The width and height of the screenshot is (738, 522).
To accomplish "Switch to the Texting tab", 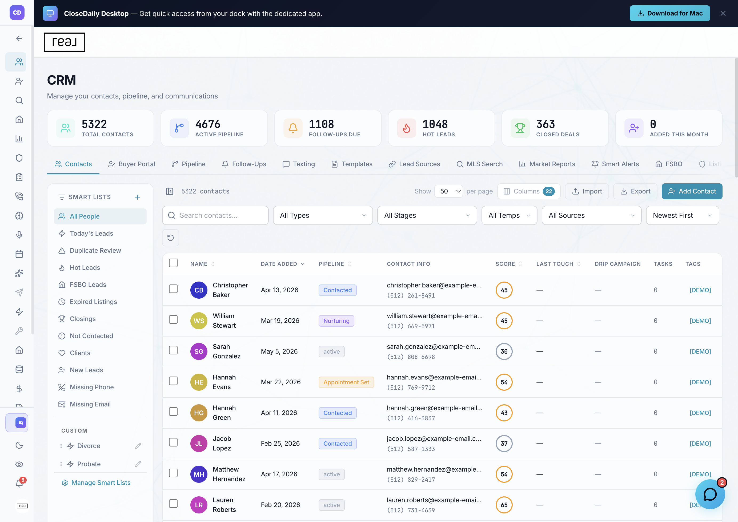I will [x=299, y=164].
